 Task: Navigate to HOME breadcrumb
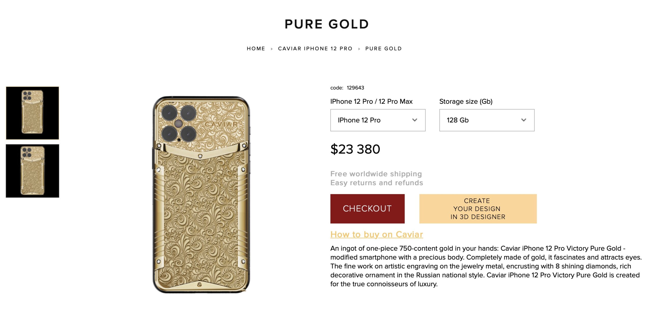[x=256, y=48]
